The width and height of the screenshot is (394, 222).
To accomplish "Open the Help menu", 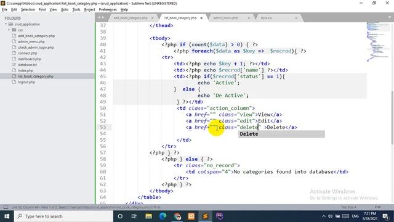I will [x=124, y=10].
